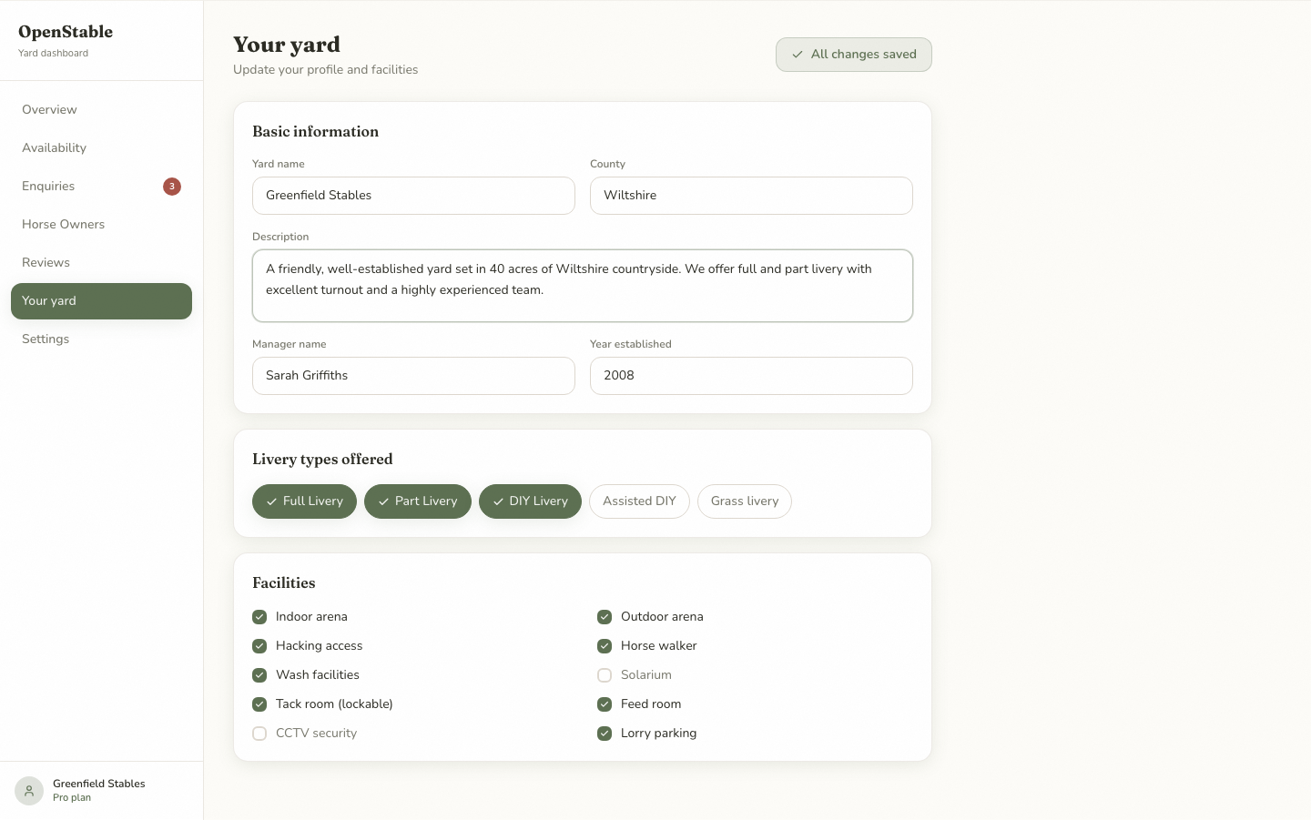Click the user avatar icon for Greenfield Stables
Image resolution: width=1311 pixels, height=820 pixels.
tap(29, 791)
